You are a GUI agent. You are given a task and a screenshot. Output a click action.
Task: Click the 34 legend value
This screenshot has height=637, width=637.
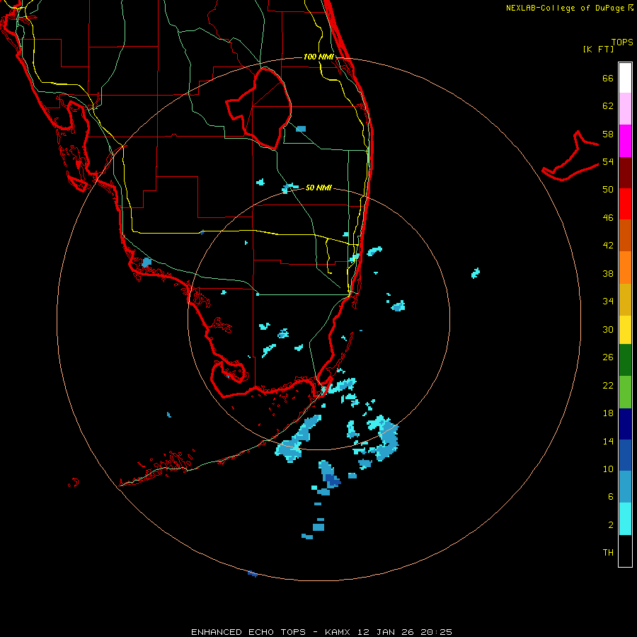(608, 302)
